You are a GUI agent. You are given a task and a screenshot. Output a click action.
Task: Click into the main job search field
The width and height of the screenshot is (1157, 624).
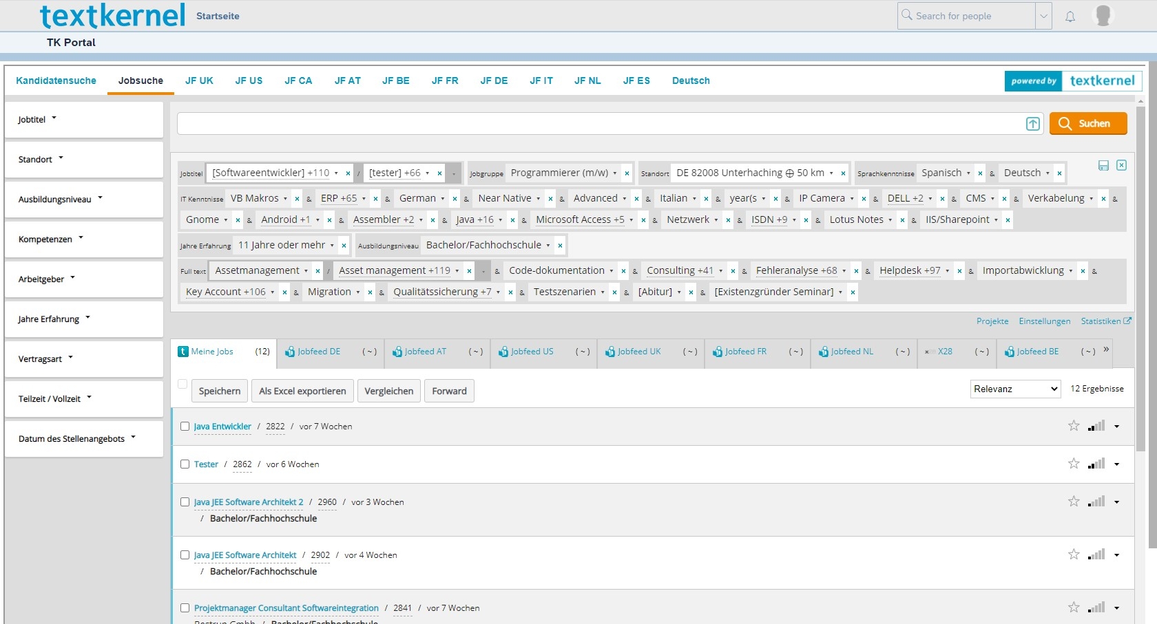[601, 124]
